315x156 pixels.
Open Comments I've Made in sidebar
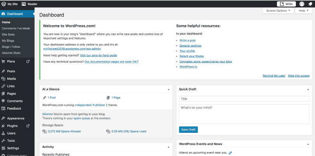(16, 28)
